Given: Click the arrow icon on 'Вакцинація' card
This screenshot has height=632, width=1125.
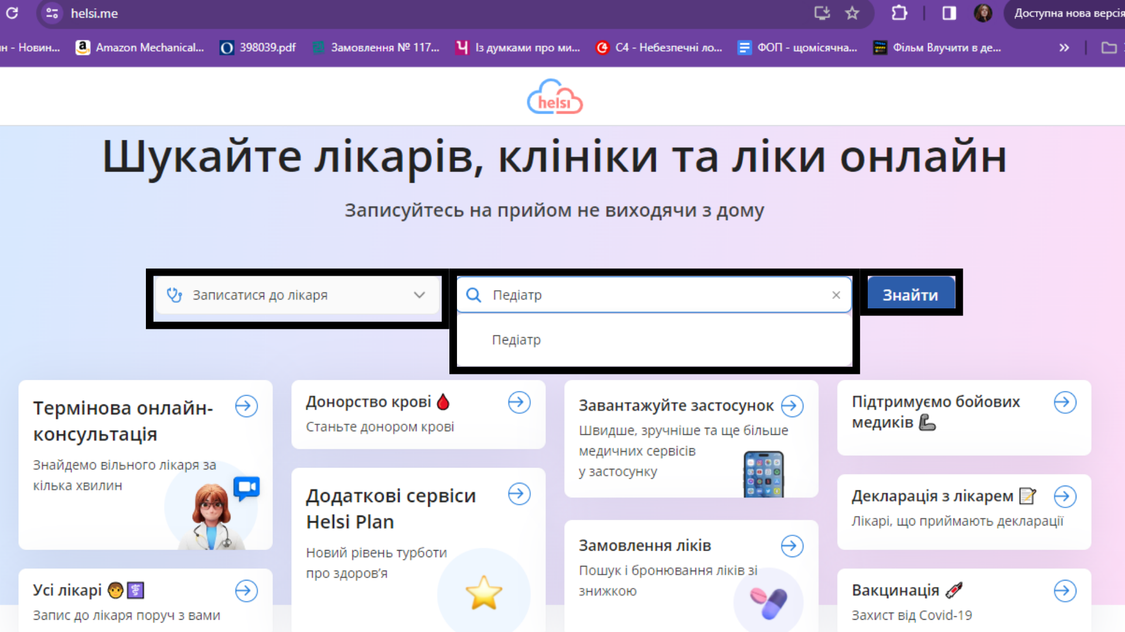Looking at the screenshot, I should tap(1065, 590).
